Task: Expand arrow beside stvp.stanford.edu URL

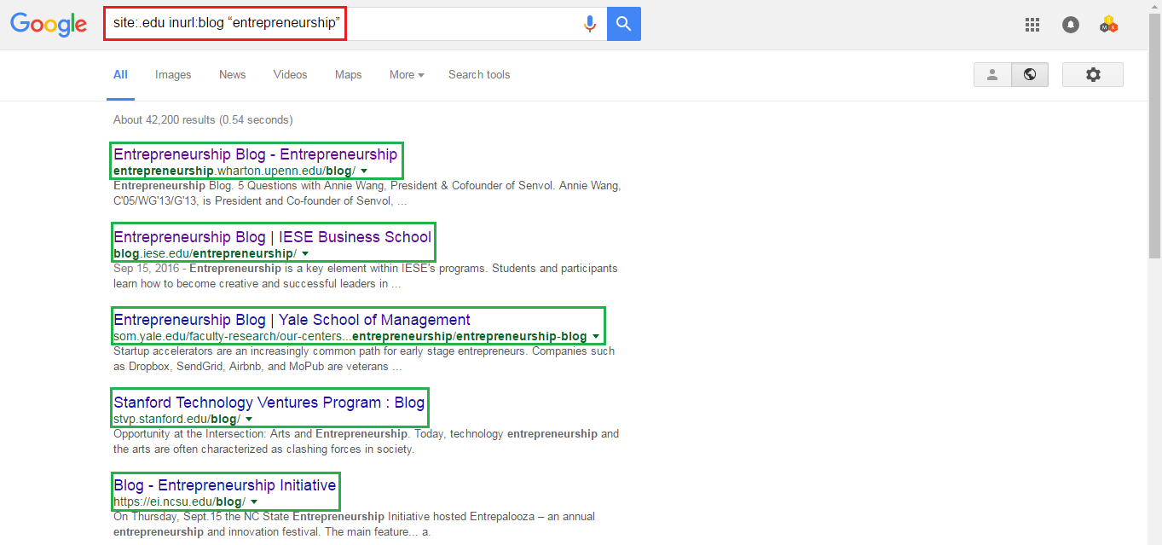Action: point(249,420)
